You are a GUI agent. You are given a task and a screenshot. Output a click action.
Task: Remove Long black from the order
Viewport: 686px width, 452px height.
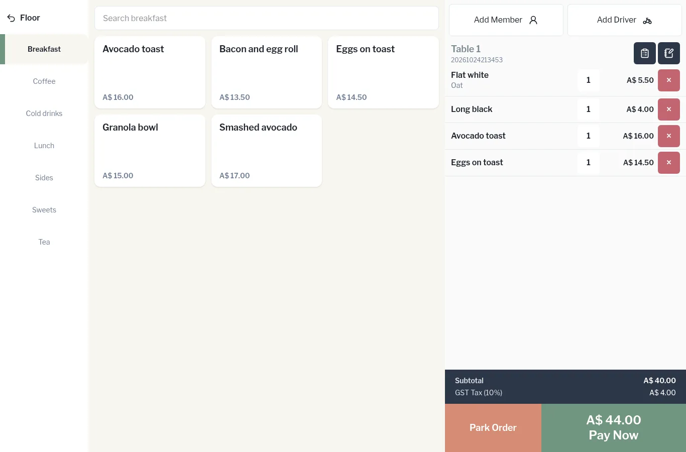coord(669,109)
